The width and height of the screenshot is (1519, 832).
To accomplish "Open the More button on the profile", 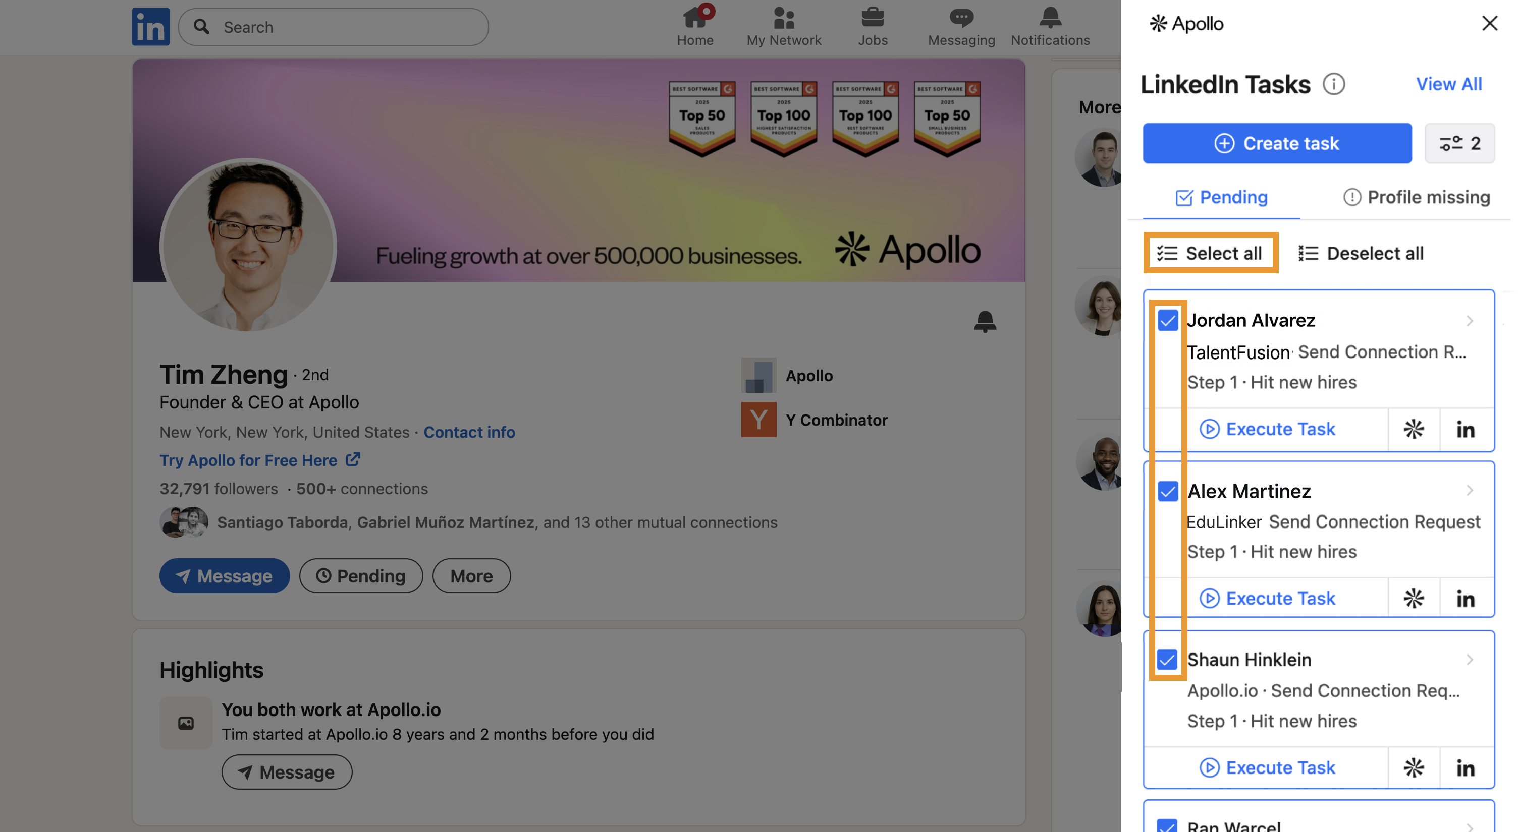I will click(471, 576).
